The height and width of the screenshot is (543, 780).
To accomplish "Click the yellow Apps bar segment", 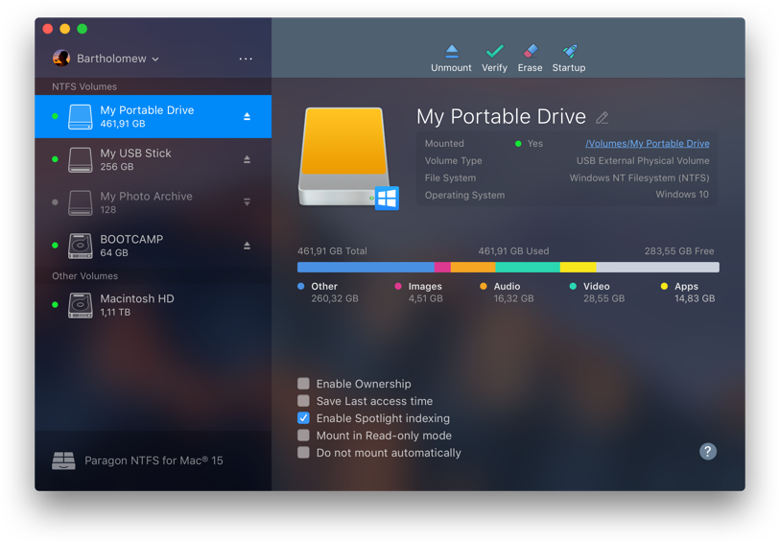I will coord(578,267).
